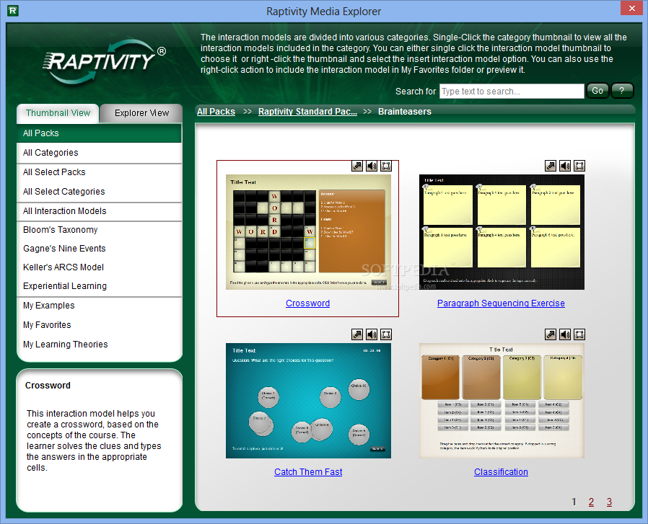
Task: Click current page number 1
Action: click(574, 502)
